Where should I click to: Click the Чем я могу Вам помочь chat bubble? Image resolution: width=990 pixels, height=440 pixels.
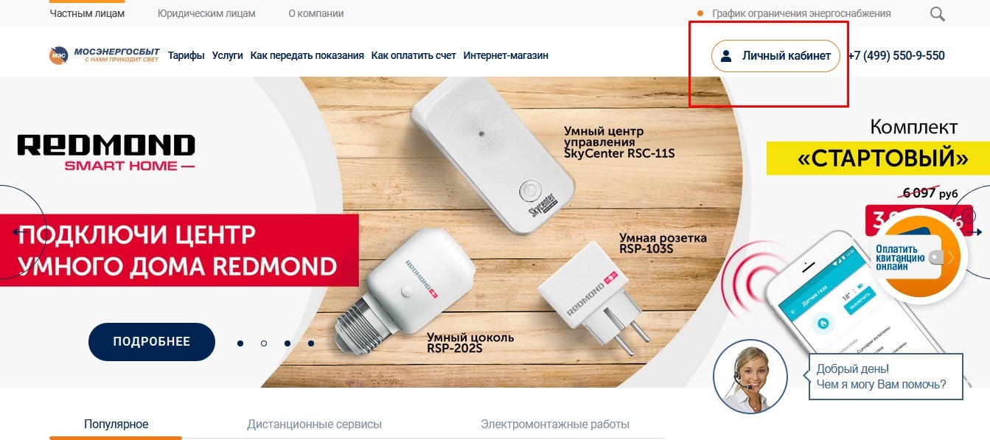click(886, 377)
